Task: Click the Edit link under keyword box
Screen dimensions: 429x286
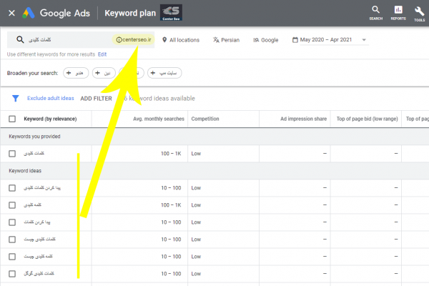Action: coord(102,54)
